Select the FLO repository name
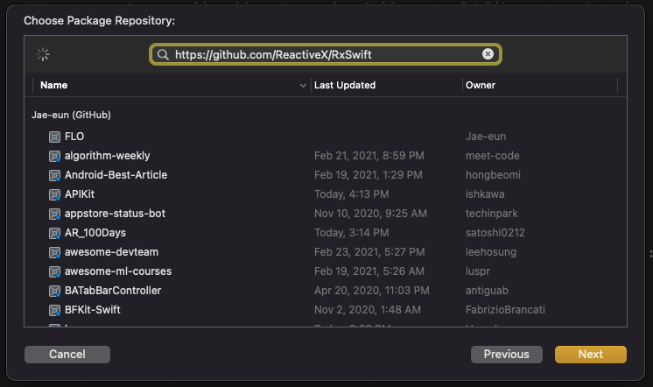Screen dimensions: 653x387 coord(74,137)
